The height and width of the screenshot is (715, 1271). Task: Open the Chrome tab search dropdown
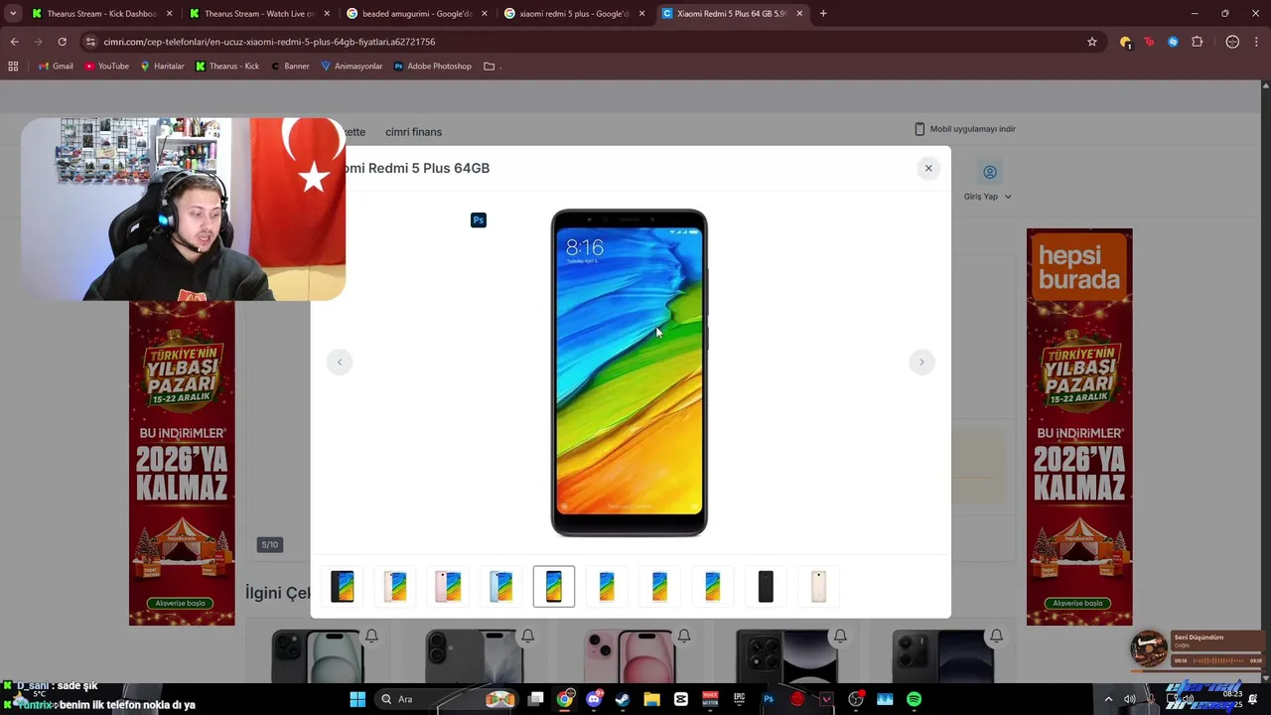click(x=13, y=14)
